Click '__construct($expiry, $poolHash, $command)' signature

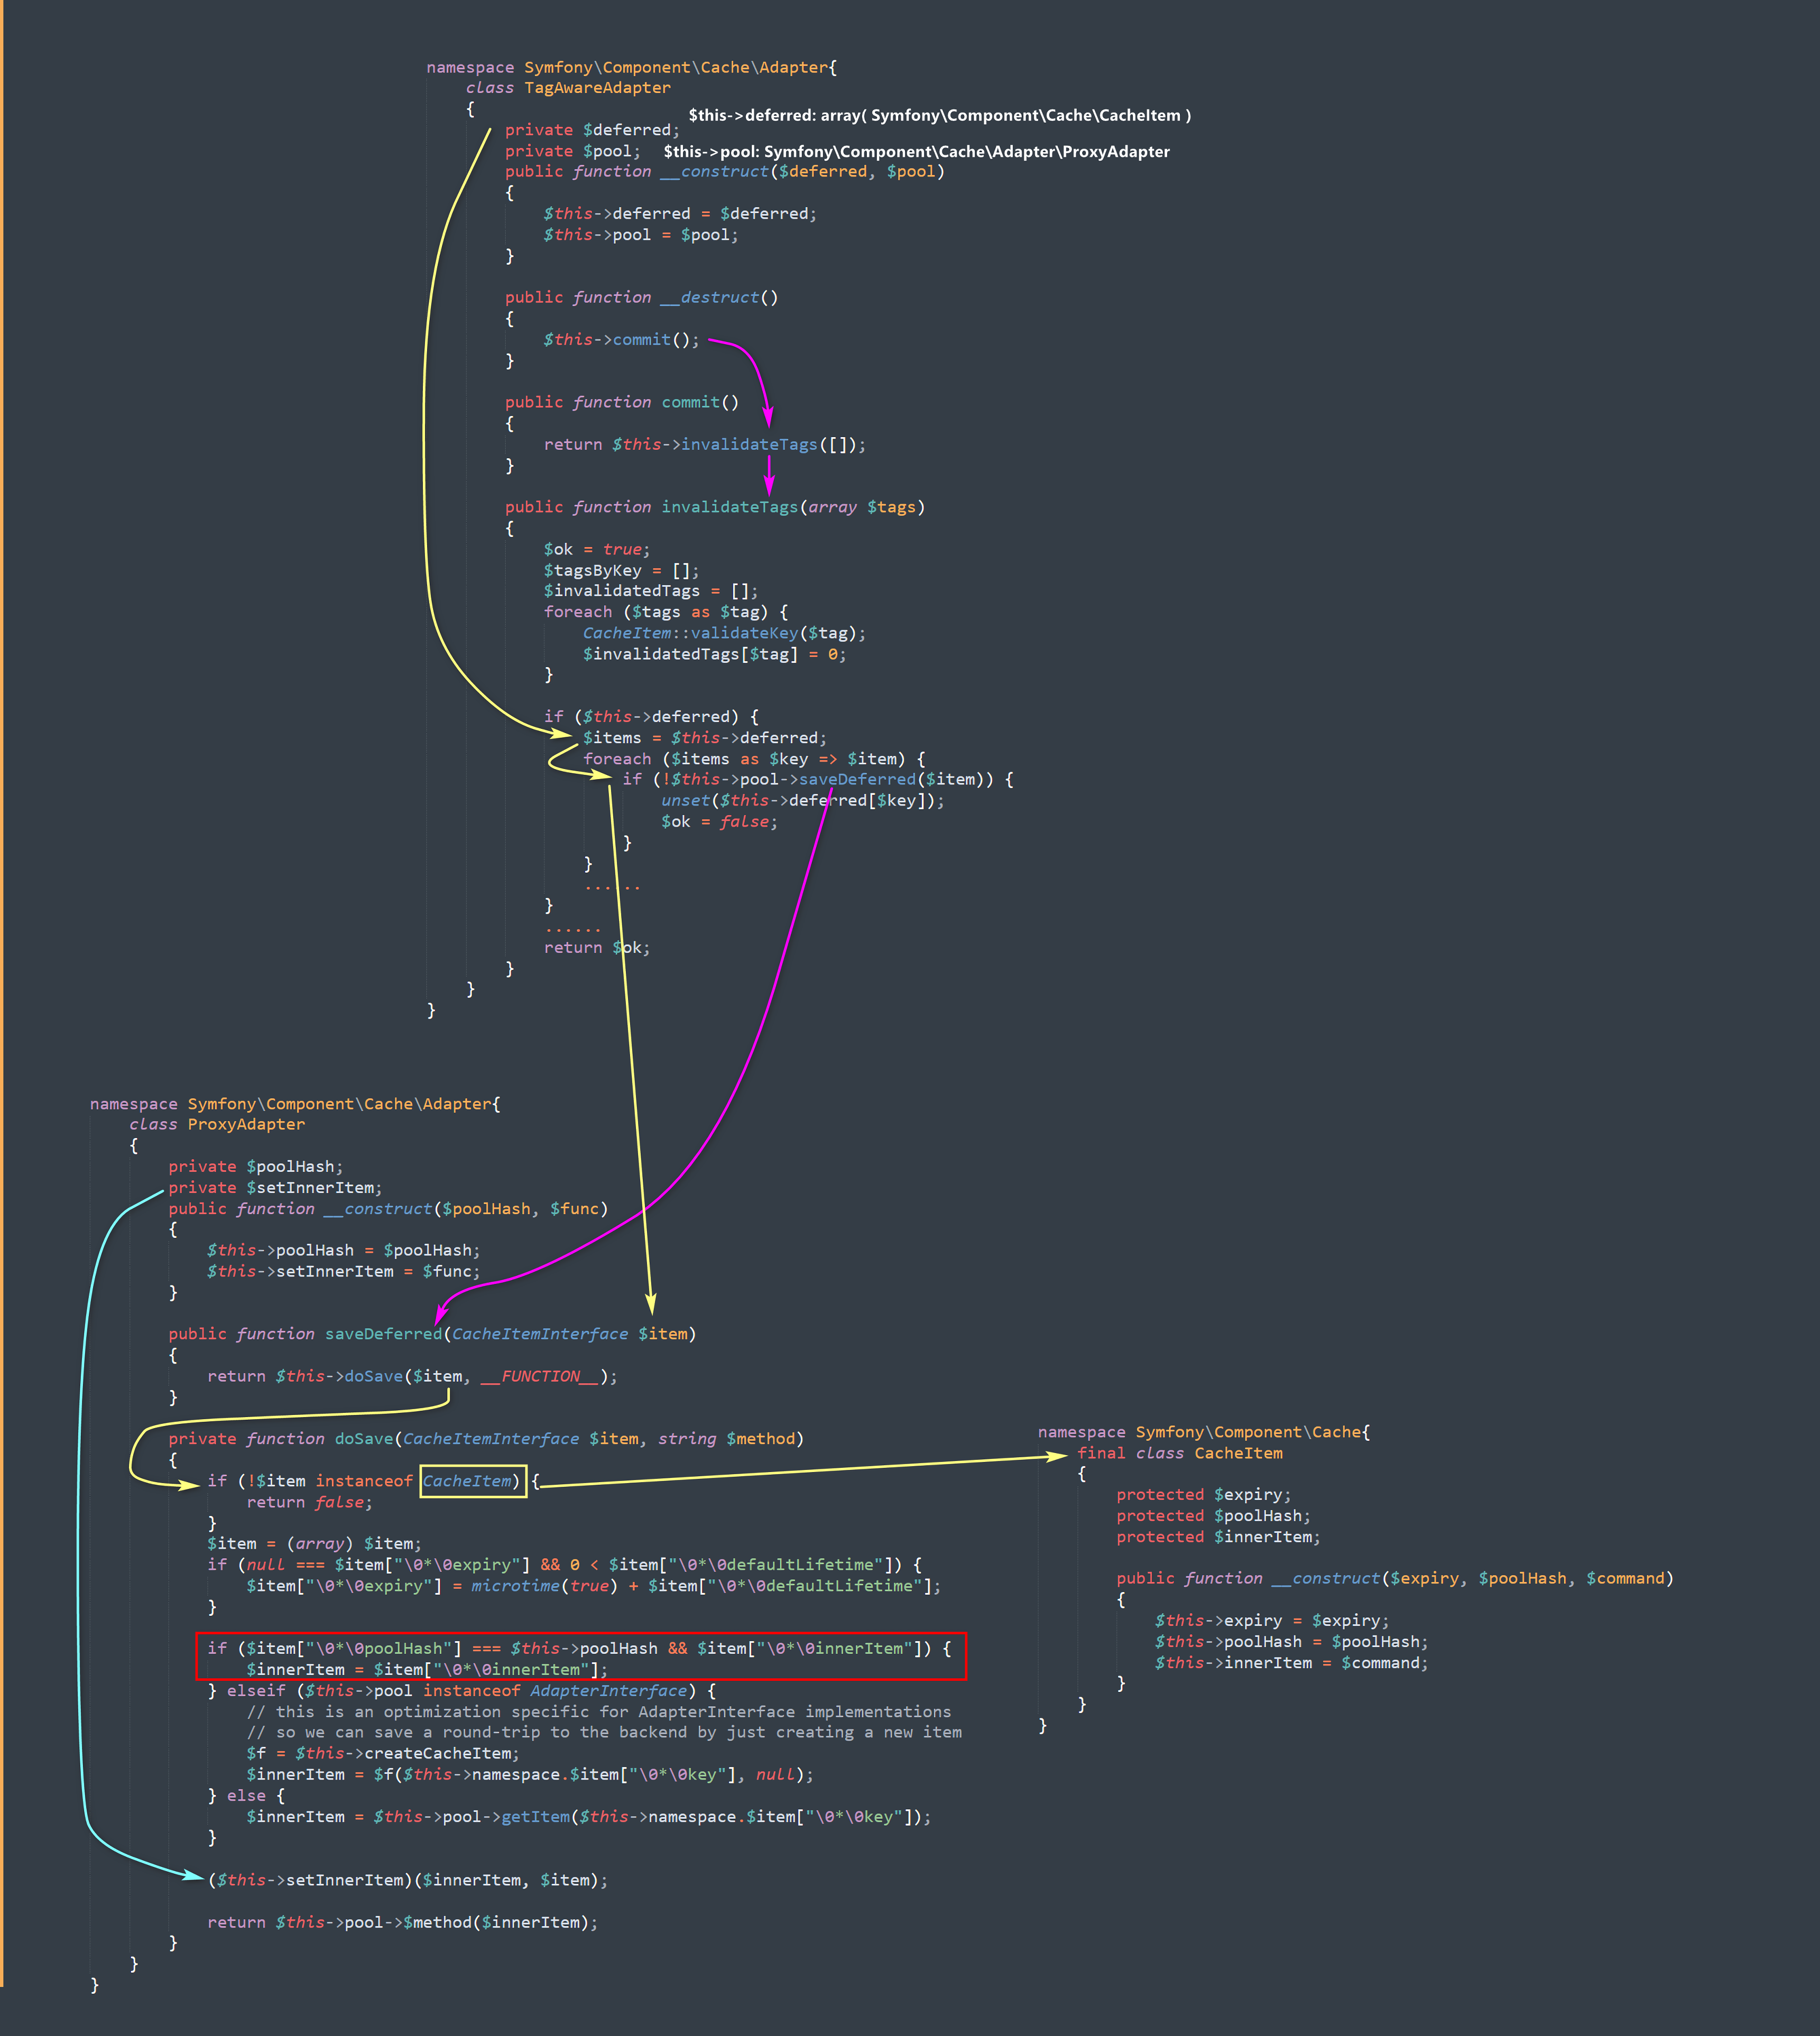click(x=1473, y=1578)
